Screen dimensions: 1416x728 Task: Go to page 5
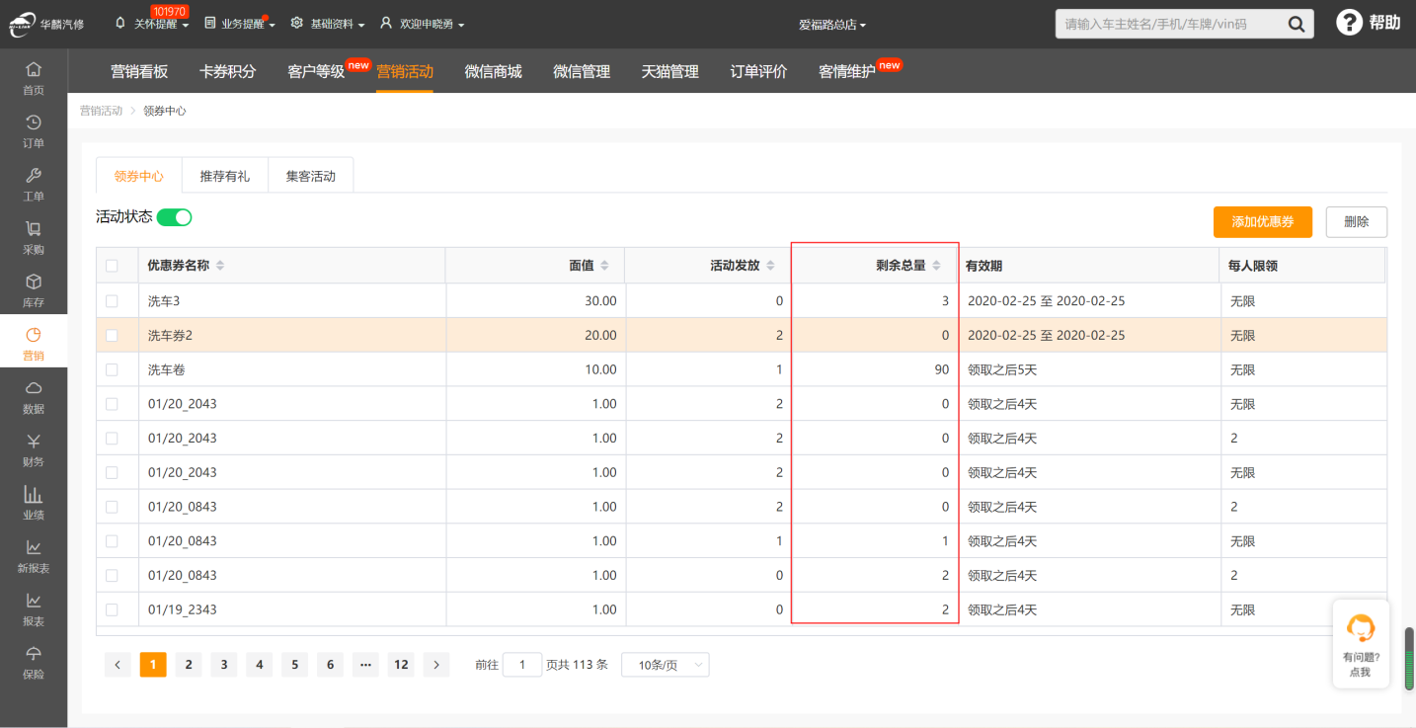[294, 665]
